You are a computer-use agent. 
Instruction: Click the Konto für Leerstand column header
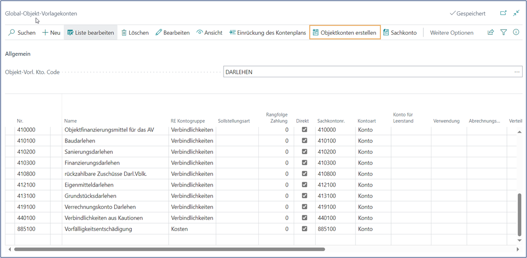[403, 118]
